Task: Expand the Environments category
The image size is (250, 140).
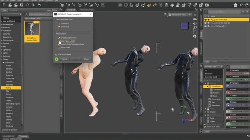Action: click(2, 40)
